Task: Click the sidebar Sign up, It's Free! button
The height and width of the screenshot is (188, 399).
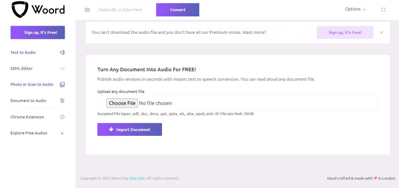Action: tap(38, 33)
